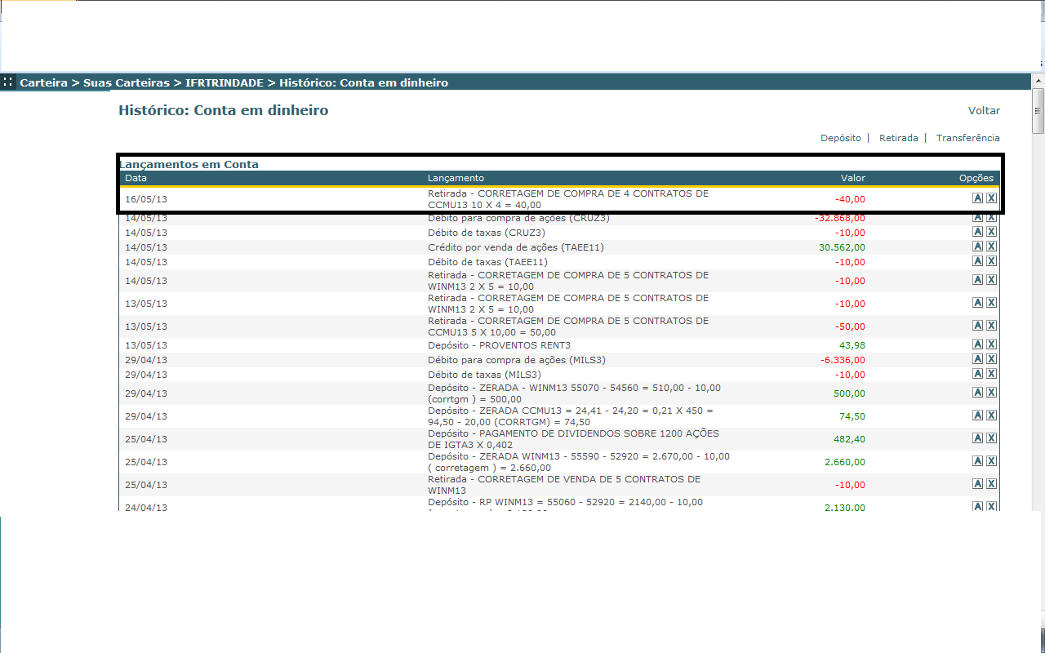Click the Opções column header

pyautogui.click(x=976, y=178)
